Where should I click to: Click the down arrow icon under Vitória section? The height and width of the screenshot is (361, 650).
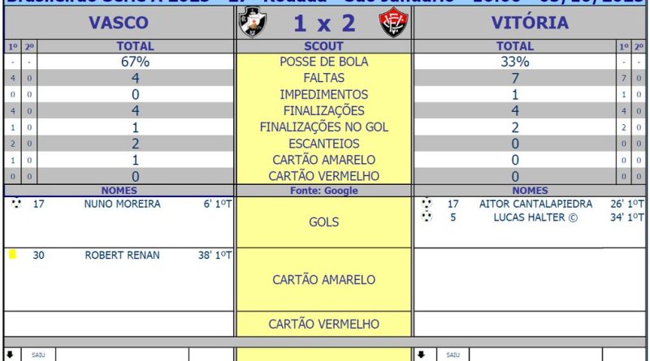420,355
